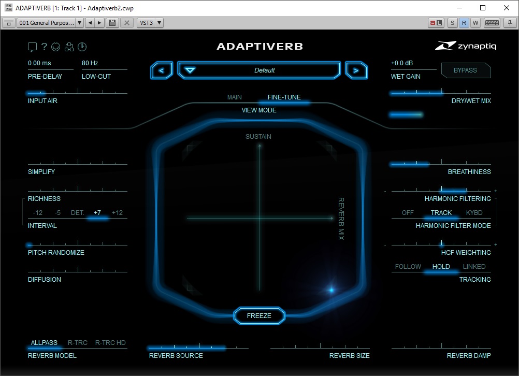Viewport: 519px width, 376px height.
Task: Toggle automation Write W button
Action: 475,23
